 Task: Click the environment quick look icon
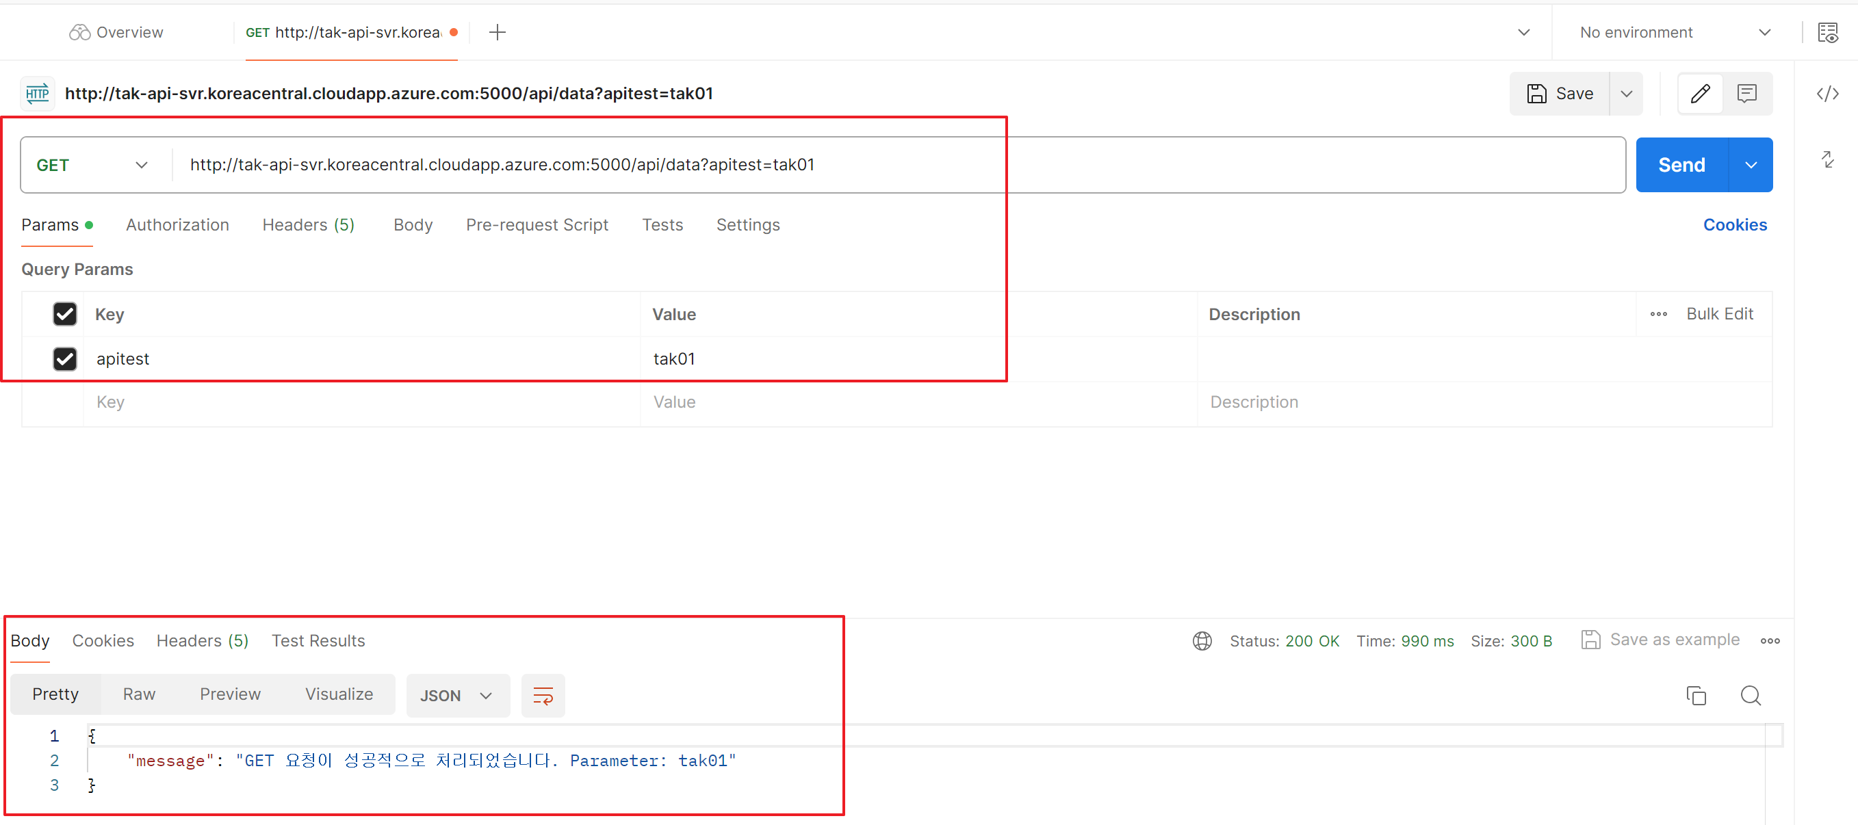(x=1827, y=32)
